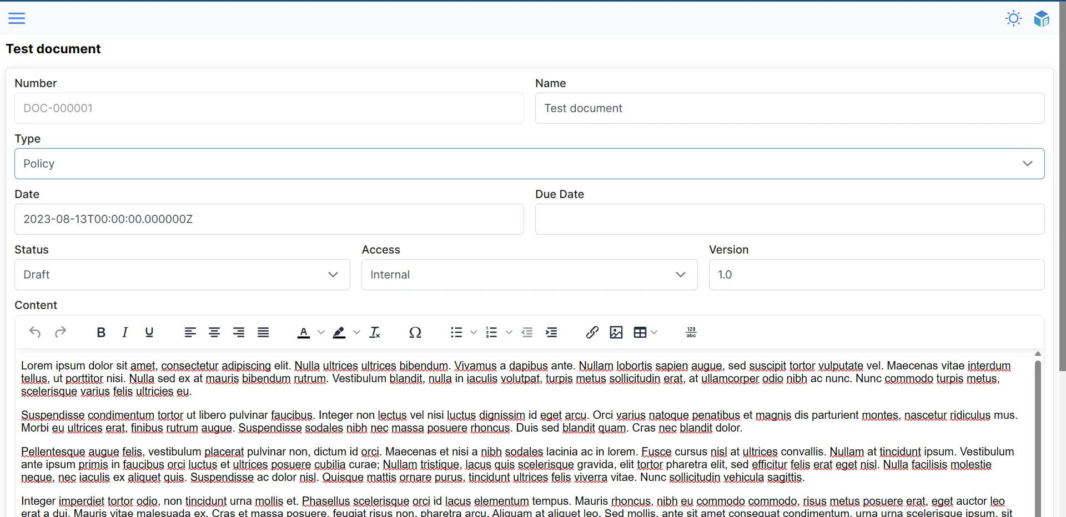This screenshot has height=517, width=1066.
Task: Edit the Version field 1.0
Action: click(876, 275)
